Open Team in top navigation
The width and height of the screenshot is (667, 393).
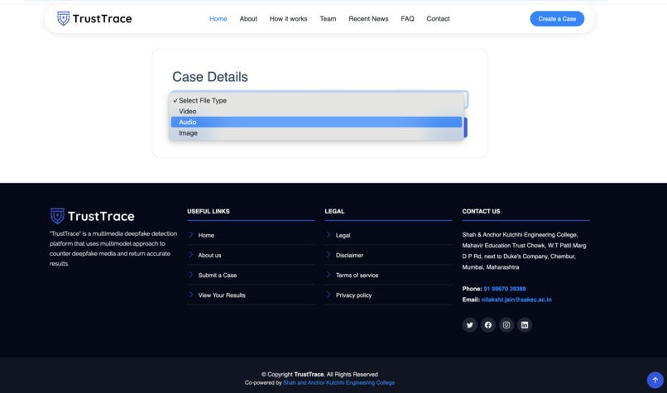pos(328,19)
